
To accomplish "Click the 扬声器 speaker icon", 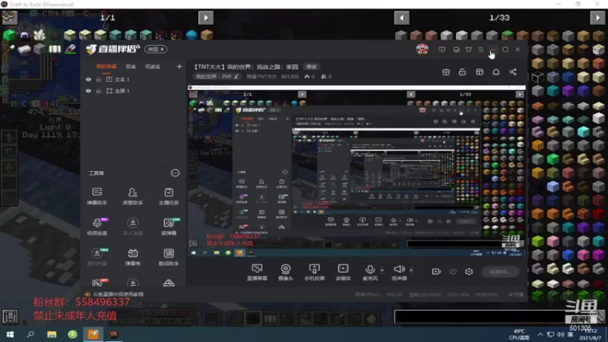I will pyautogui.click(x=399, y=269).
